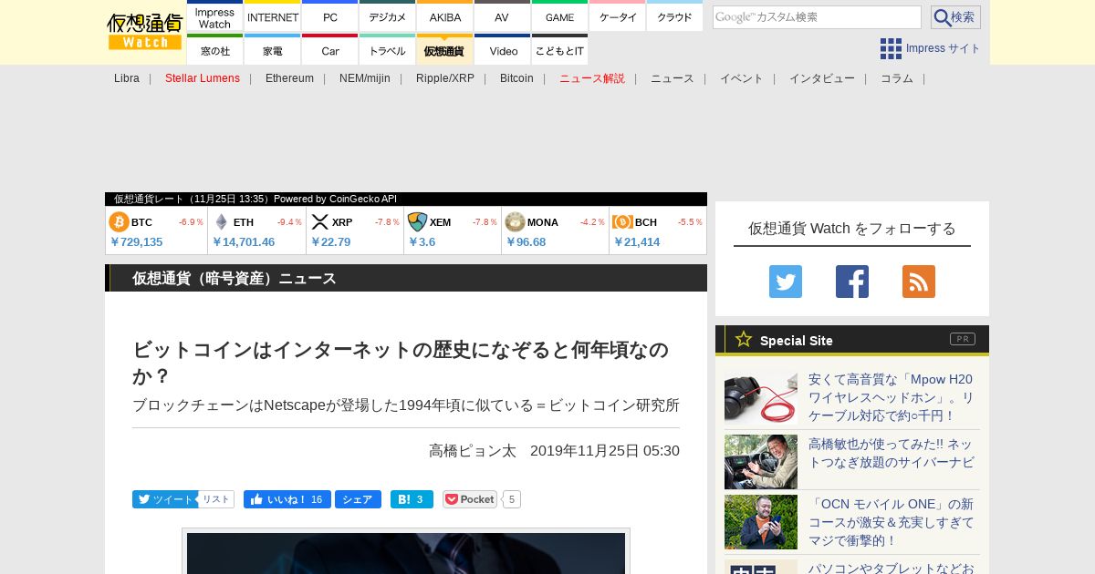Screen dimensions: 1095x574
Task: Click the Pocket count 5
Action: [512, 499]
